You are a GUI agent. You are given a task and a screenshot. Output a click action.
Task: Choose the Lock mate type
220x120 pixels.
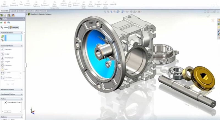pos(4,69)
